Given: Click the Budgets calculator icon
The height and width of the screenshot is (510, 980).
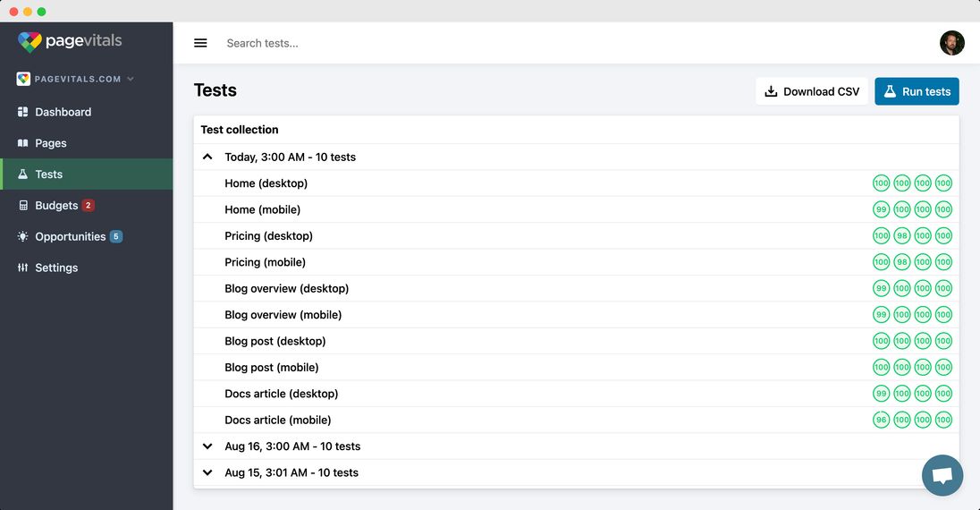Looking at the screenshot, I should point(23,206).
